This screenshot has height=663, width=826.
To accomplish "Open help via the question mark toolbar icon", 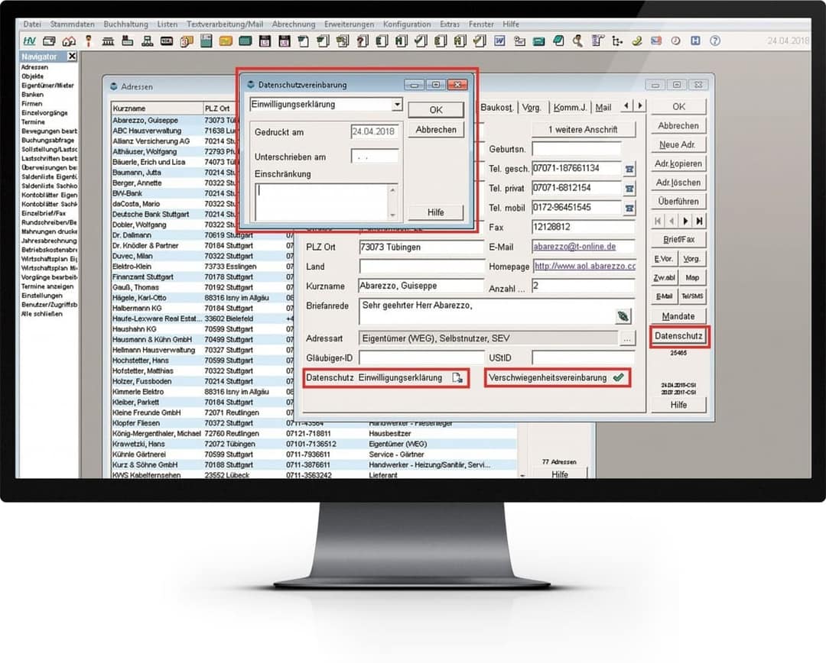I will coord(715,40).
